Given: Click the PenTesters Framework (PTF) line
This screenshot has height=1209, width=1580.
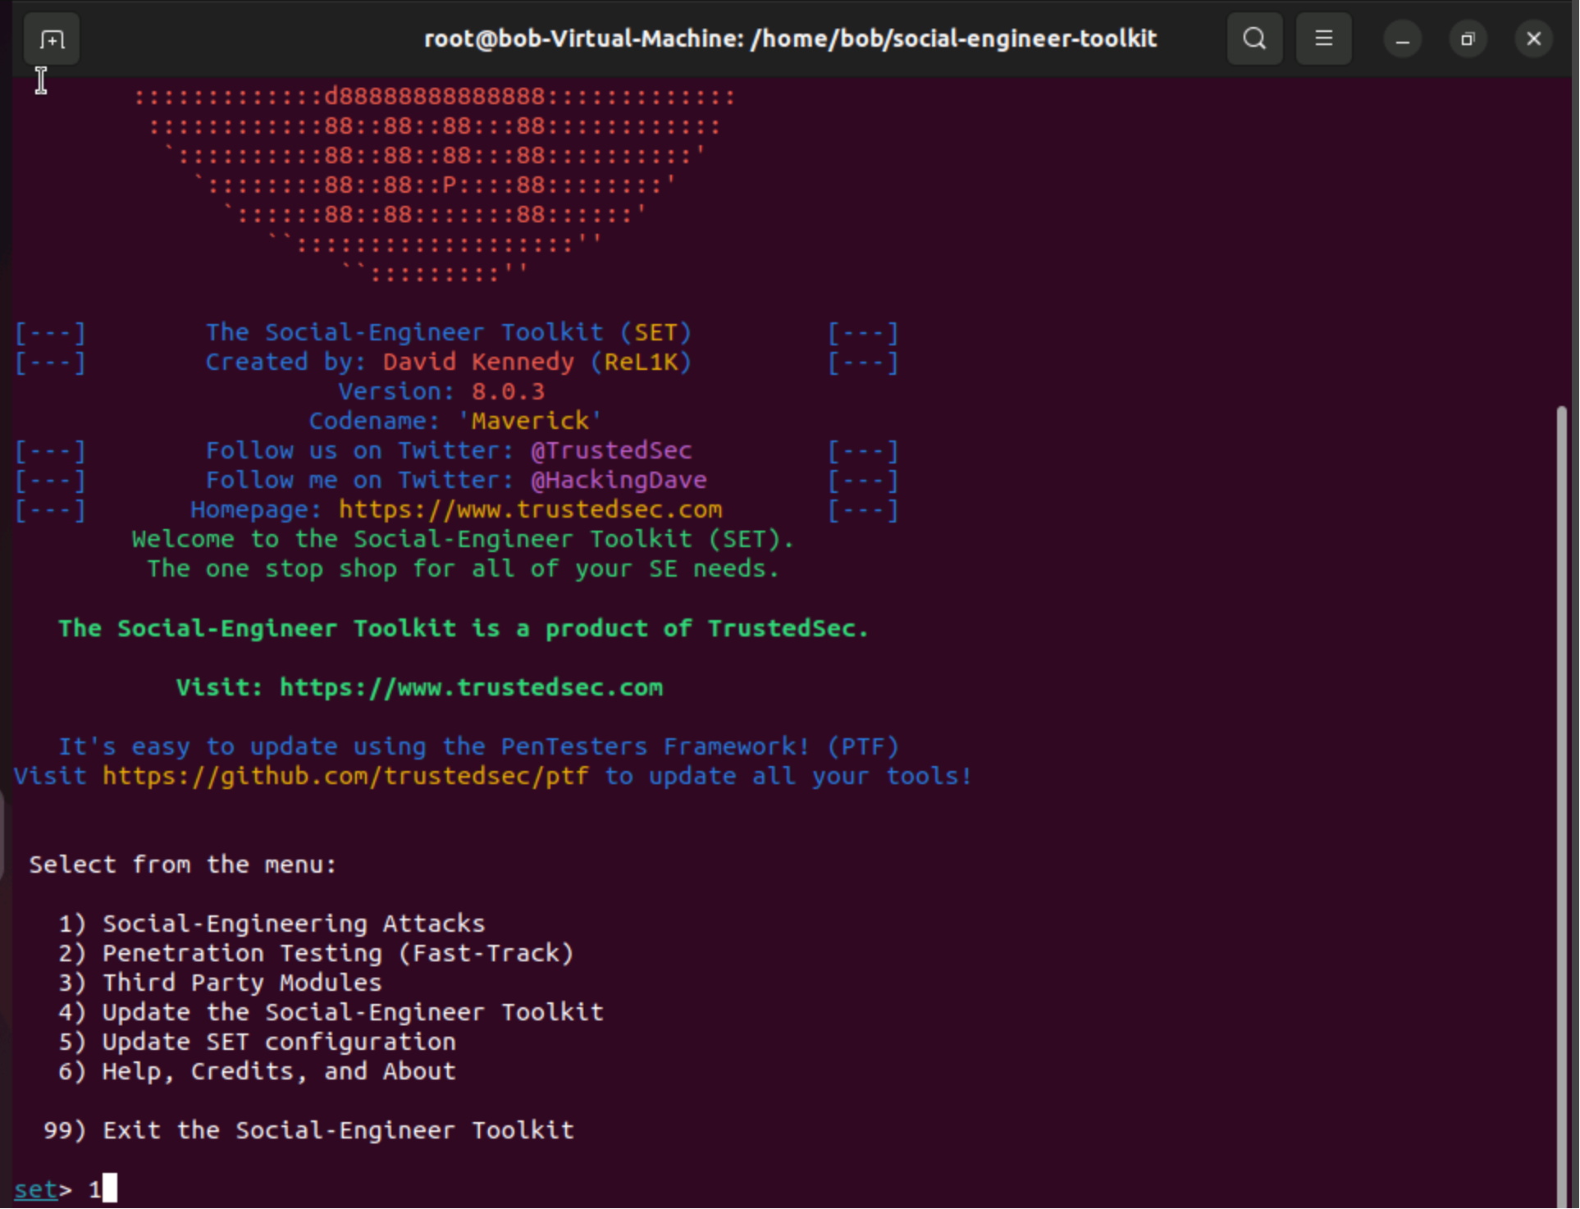Looking at the screenshot, I should tap(478, 746).
